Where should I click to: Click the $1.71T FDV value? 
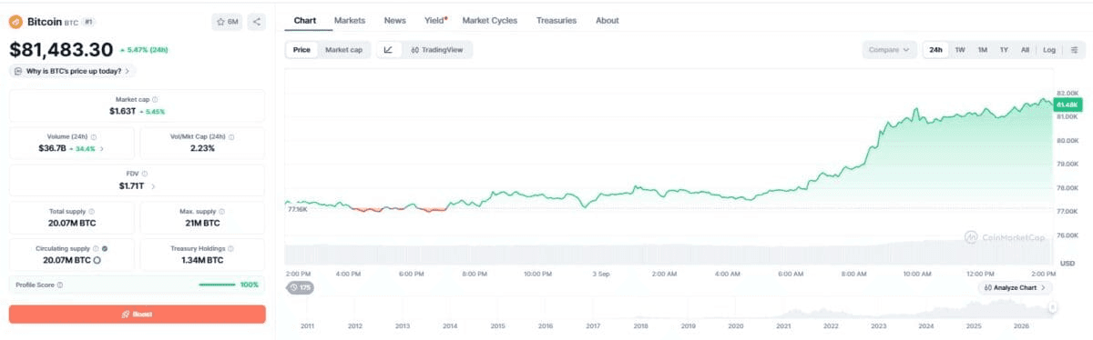132,185
